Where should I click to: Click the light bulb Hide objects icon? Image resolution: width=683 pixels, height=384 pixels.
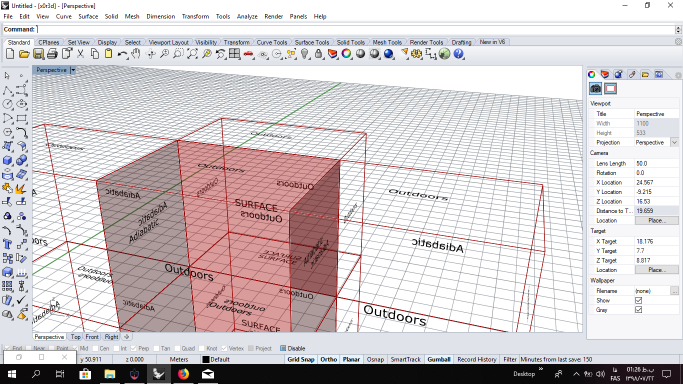[304, 54]
